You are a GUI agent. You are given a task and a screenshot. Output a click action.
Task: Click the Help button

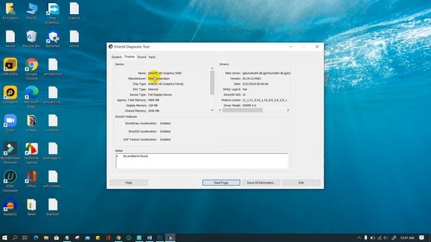click(x=129, y=183)
